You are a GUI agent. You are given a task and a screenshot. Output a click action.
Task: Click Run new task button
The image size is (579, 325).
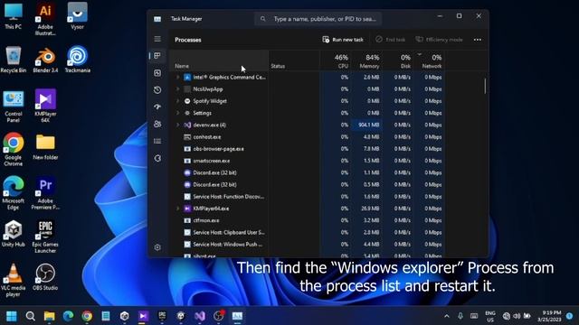343,40
